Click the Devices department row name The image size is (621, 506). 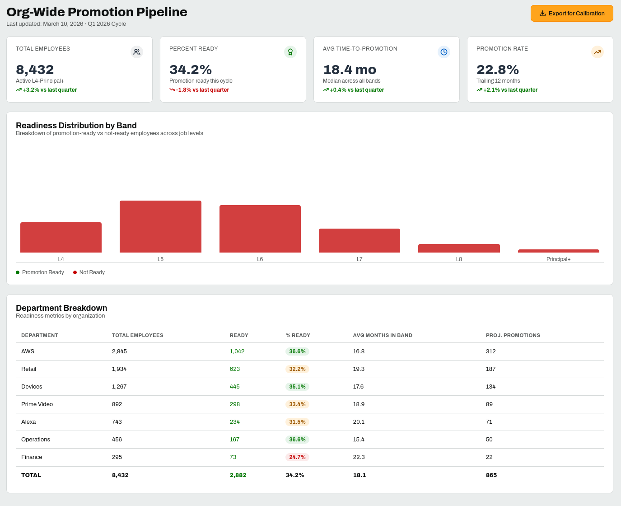pyautogui.click(x=32, y=387)
